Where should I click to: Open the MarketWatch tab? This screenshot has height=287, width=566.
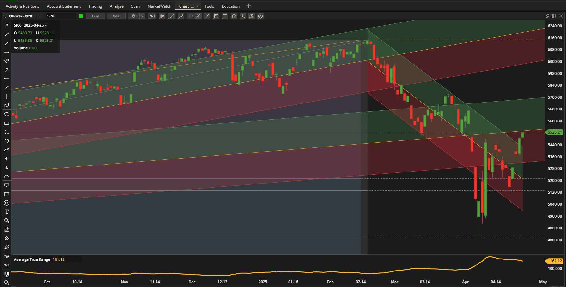[x=159, y=6]
